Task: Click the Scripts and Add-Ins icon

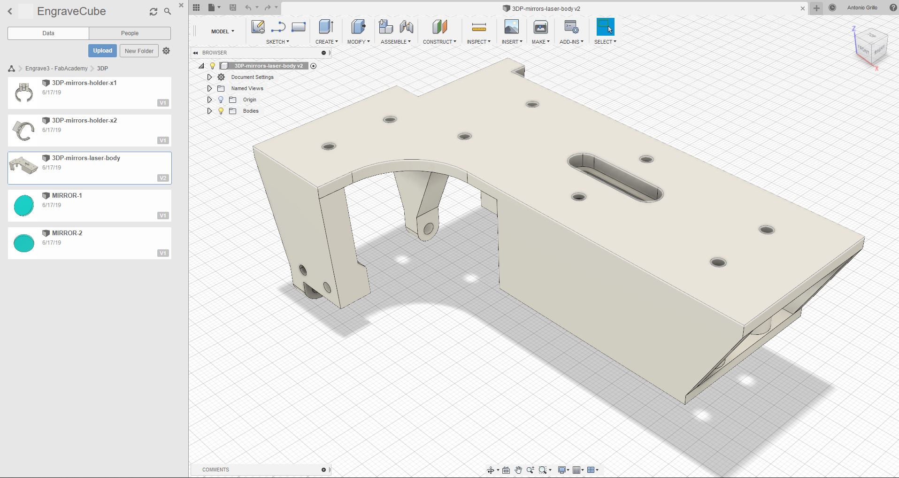Action: (571, 27)
